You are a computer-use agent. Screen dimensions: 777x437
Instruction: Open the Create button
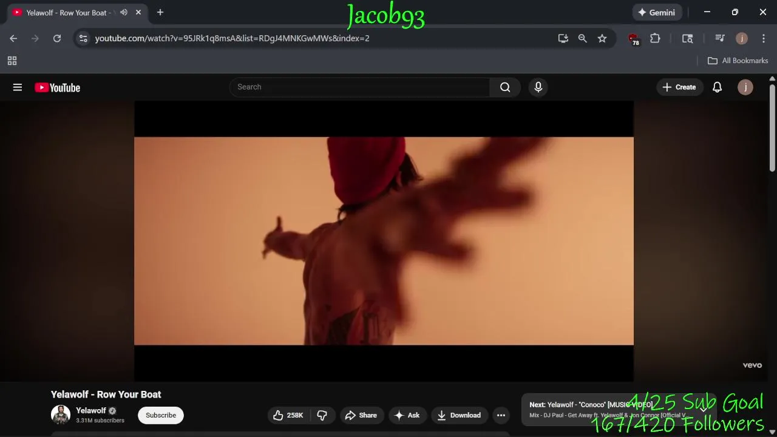[679, 87]
